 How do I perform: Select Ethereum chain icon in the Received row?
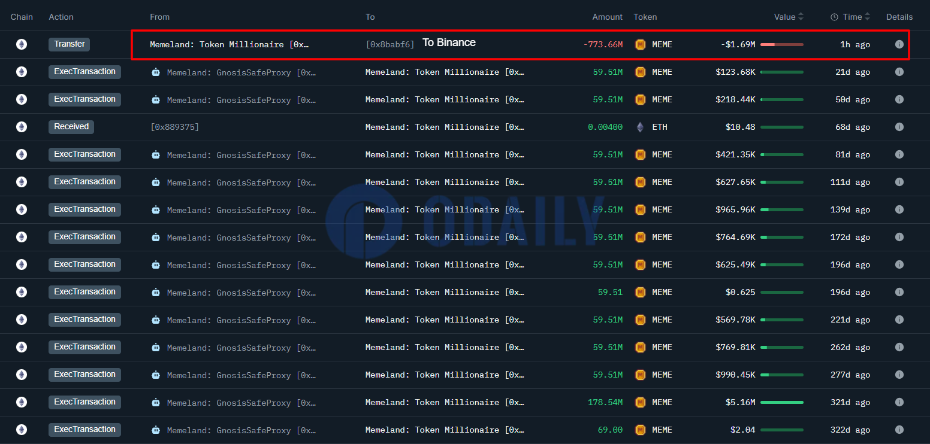22,127
